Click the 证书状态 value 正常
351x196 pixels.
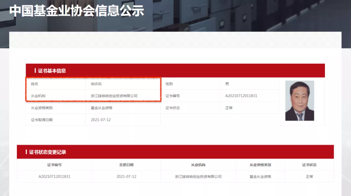tap(228, 108)
